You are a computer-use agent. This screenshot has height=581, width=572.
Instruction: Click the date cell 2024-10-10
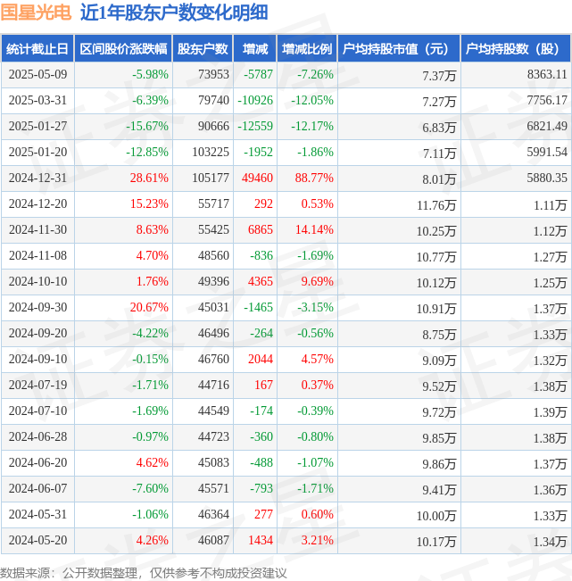point(37,282)
